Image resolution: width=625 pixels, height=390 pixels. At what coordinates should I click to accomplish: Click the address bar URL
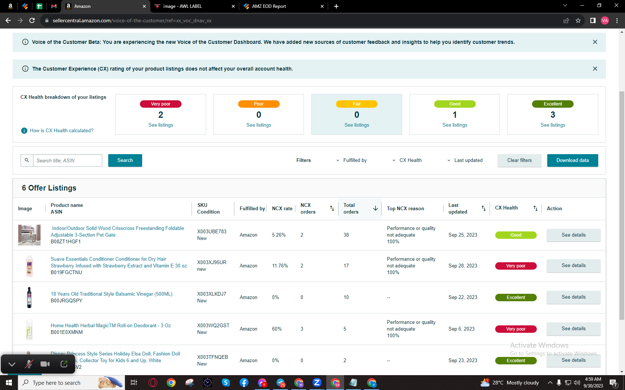[132, 20]
